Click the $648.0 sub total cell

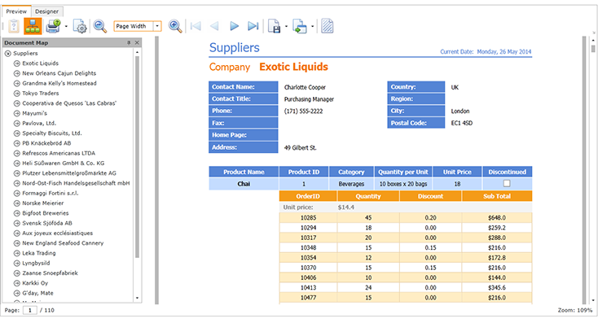click(x=497, y=218)
